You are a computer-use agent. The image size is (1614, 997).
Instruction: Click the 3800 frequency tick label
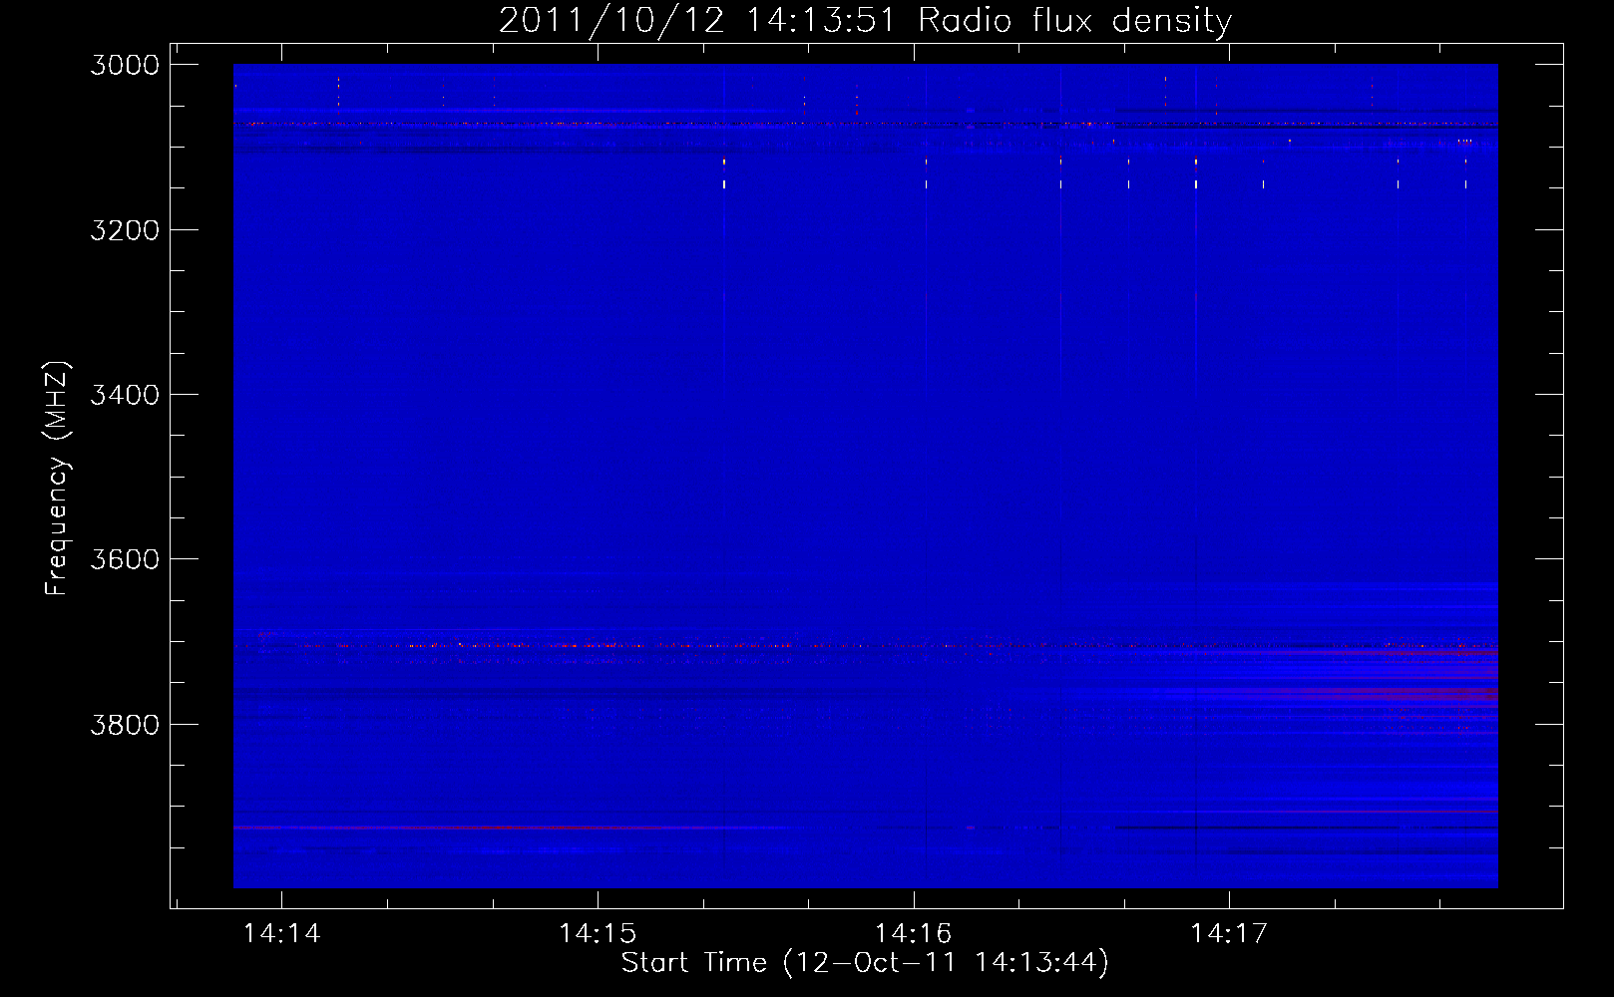click(x=125, y=724)
